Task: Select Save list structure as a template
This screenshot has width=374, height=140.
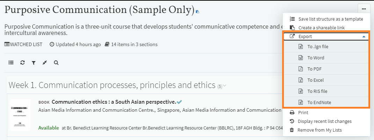Action: 330,19
